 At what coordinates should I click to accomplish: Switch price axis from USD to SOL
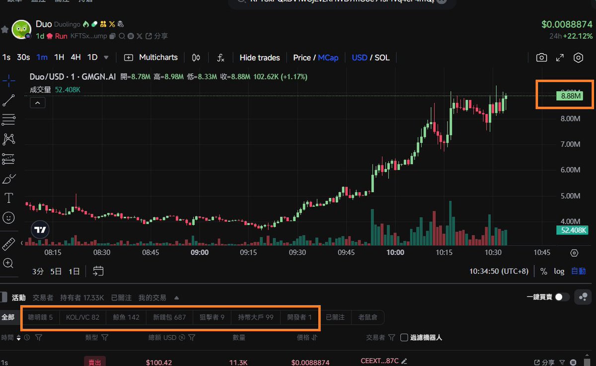tap(382, 58)
